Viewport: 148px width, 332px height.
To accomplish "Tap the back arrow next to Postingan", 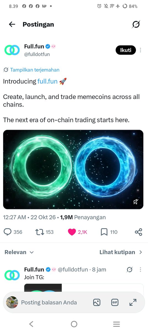I will pyautogui.click(x=12, y=24).
